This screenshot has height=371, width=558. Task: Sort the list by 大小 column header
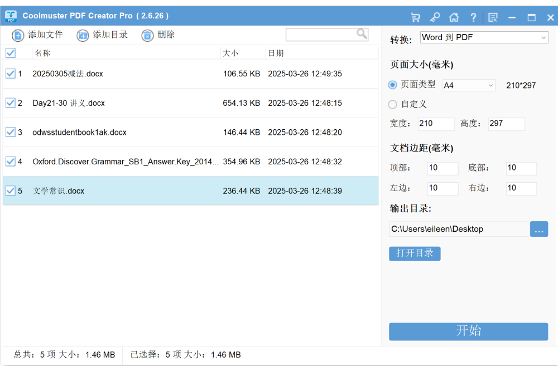[231, 53]
